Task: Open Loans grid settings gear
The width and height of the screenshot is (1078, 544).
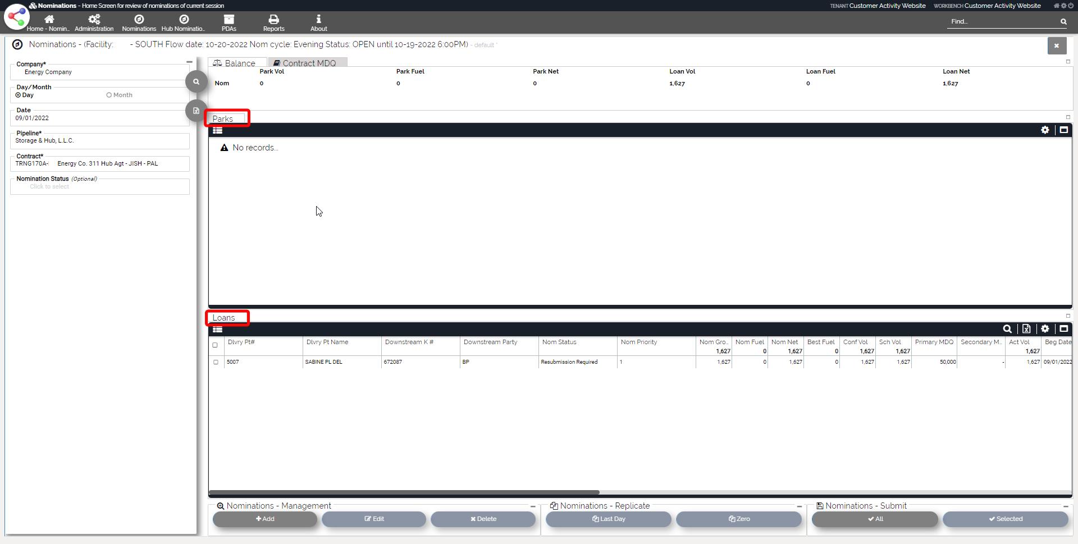Action: 1045,329
